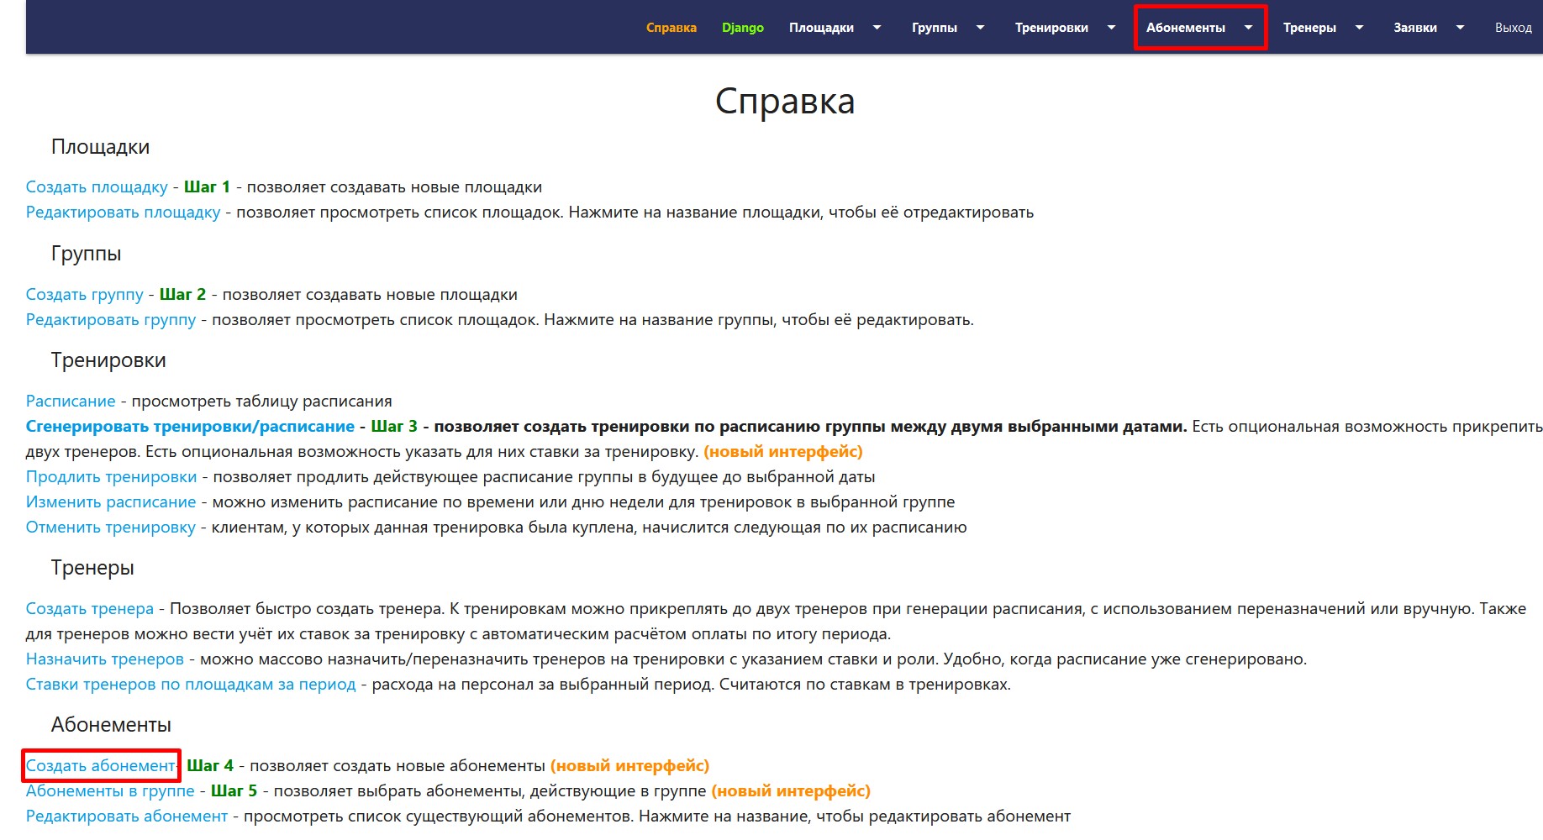Open the Расписание link
1543x840 pixels.
(71, 402)
